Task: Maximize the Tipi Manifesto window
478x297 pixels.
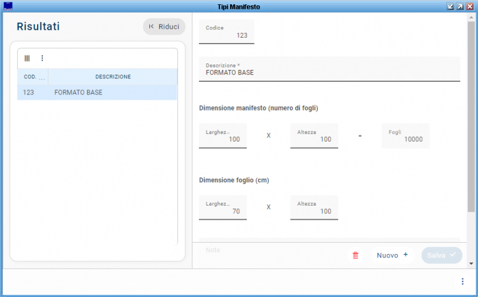Action: click(x=460, y=6)
